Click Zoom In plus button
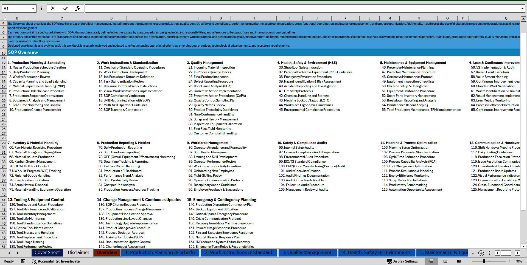Image resolution: width=527 pixels, height=265 pixels. click(509, 261)
